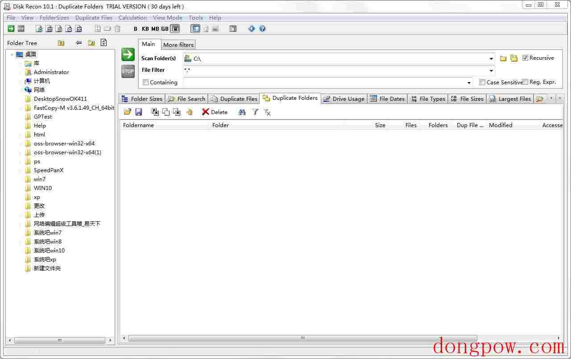Open the Calculation menu

(x=132, y=18)
